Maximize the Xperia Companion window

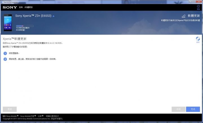(194, 2)
